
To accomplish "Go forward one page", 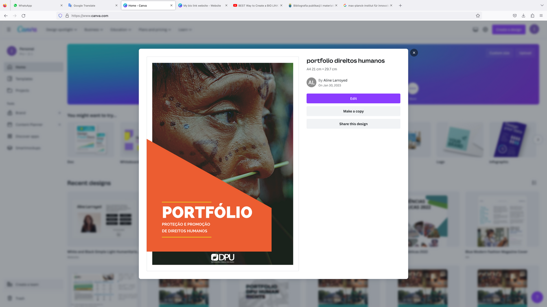I will coord(15,16).
